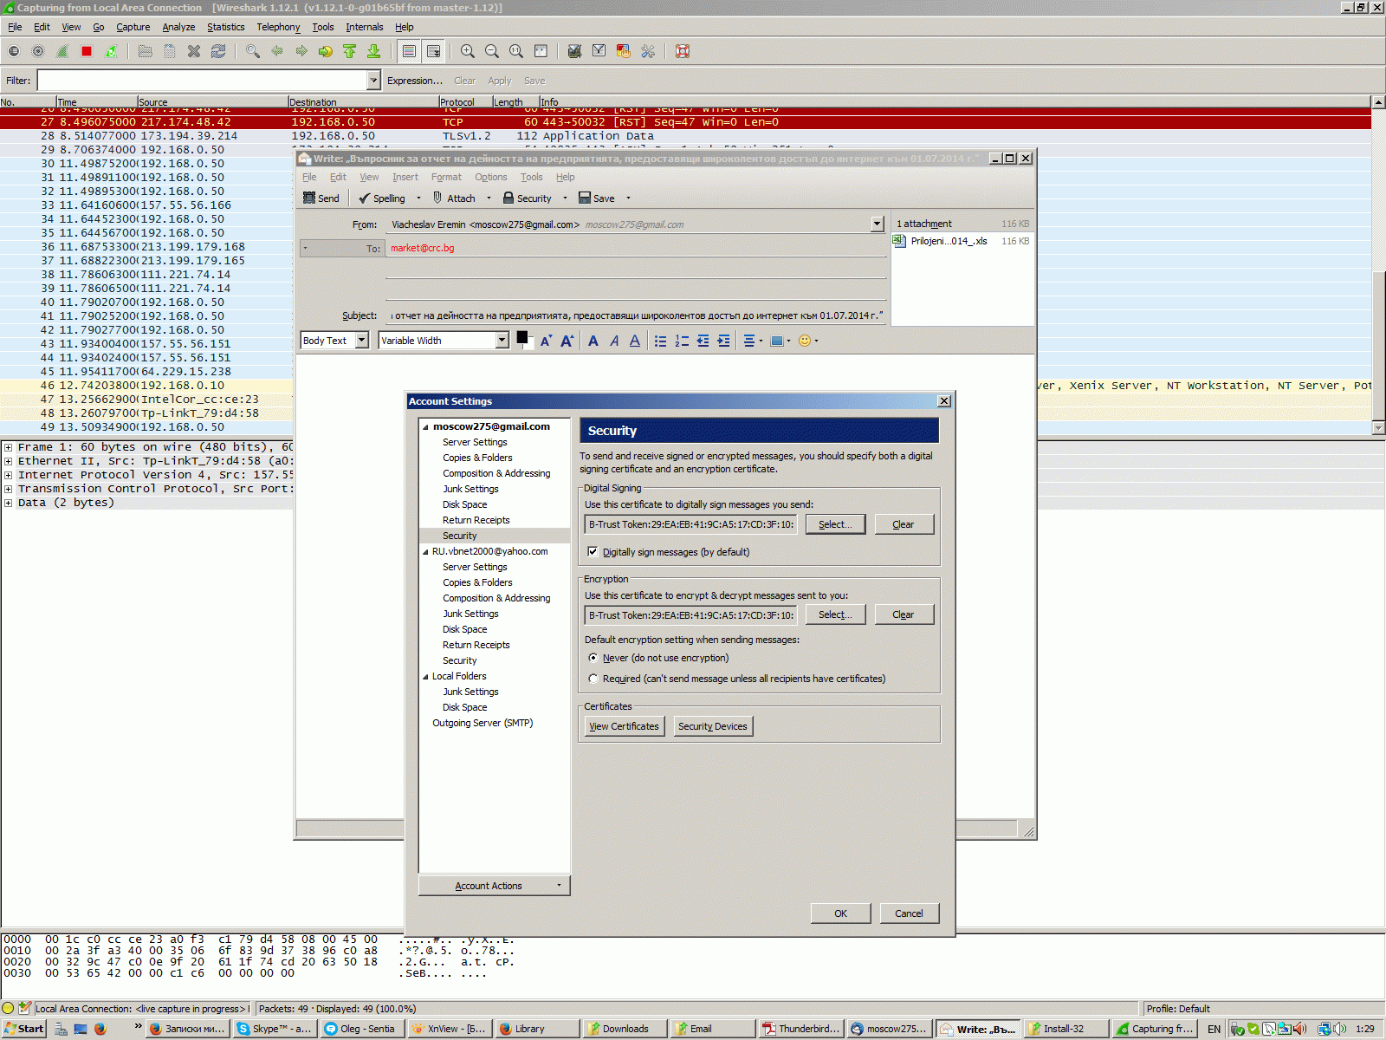The width and height of the screenshot is (1386, 1040).
Task: Click View Certificates button
Action: (625, 726)
